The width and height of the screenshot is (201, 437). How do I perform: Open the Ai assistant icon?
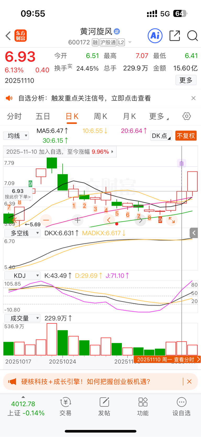click(x=155, y=36)
